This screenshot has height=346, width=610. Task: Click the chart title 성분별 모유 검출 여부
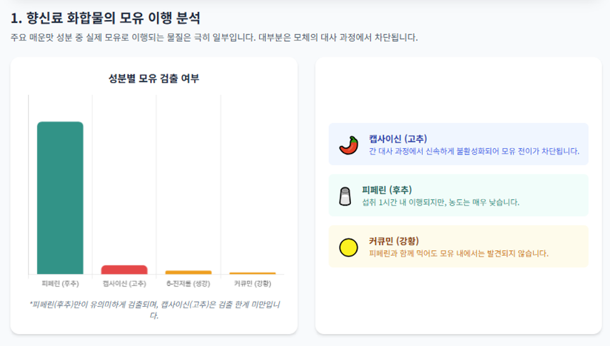[154, 78]
